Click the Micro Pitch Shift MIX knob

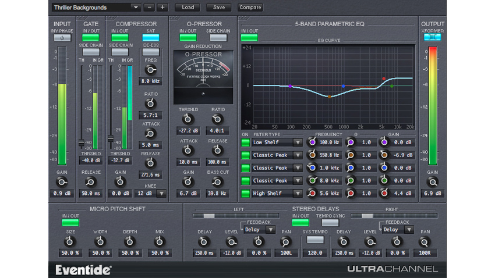click(160, 242)
